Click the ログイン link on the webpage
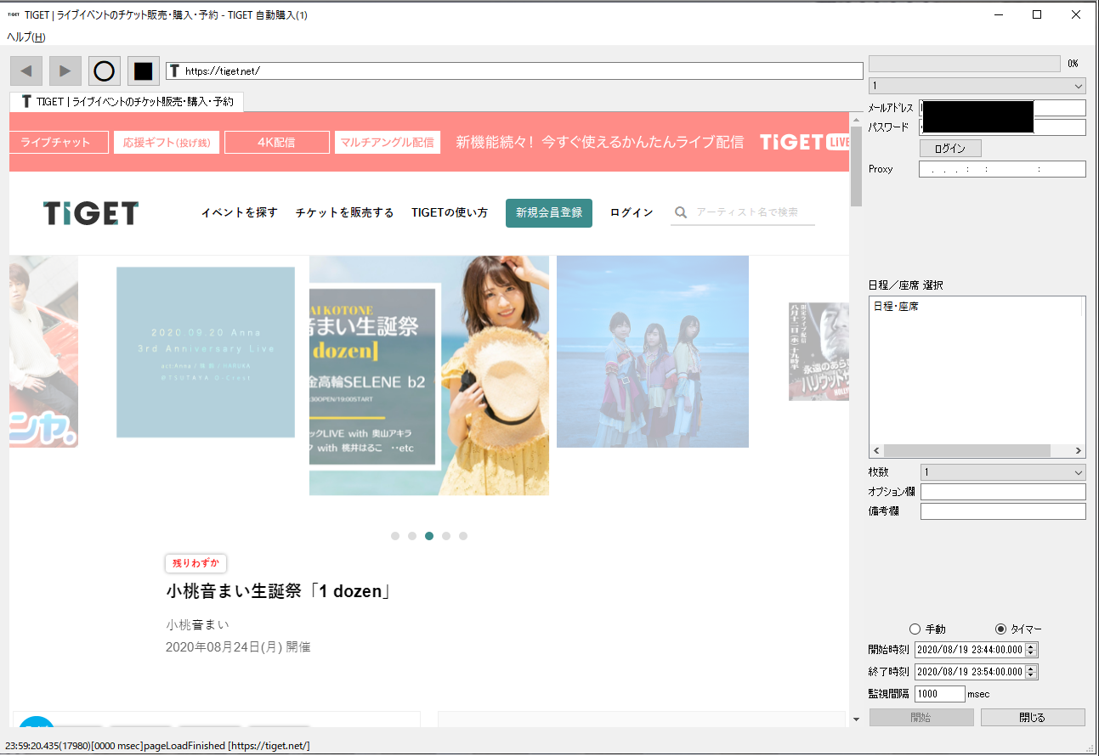Viewport: 1099px width, 756px height. coord(632,213)
